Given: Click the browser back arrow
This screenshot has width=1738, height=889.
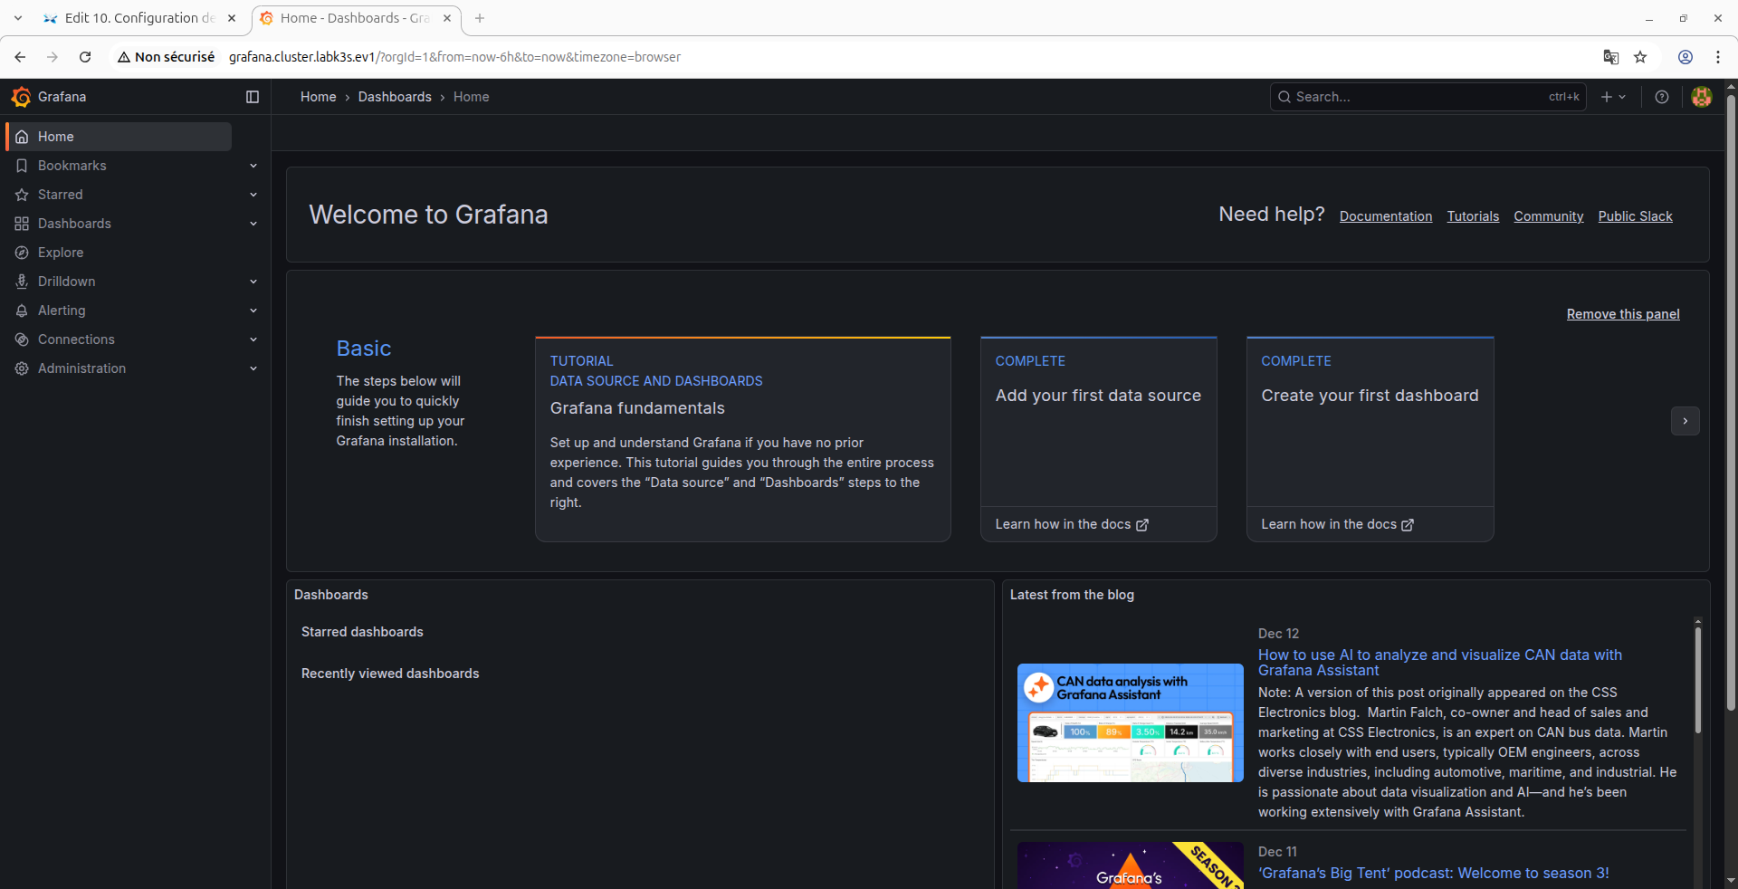Looking at the screenshot, I should pos(20,57).
